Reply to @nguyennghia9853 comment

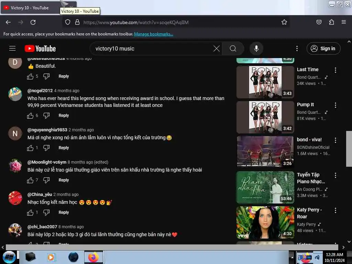click(64, 148)
